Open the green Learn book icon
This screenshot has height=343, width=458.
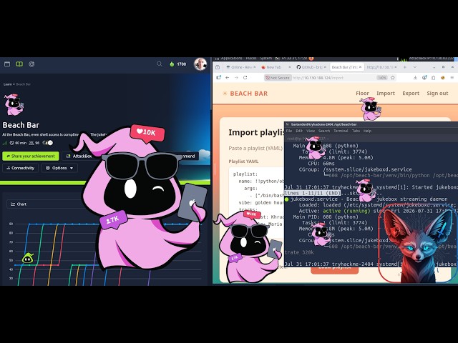(19, 64)
